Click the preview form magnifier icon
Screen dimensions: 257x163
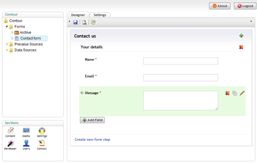coord(84,22)
